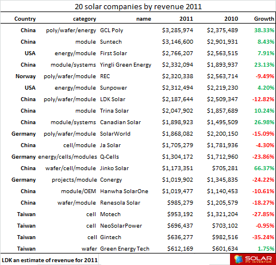Click the 'Country' column header
The width and height of the screenshot is (276, 265).
(25, 19)
